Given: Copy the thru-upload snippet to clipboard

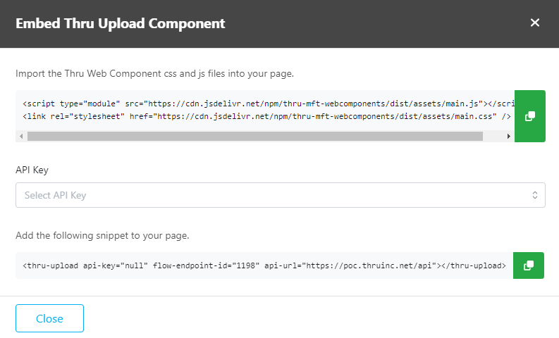Looking at the screenshot, I should [x=529, y=265].
